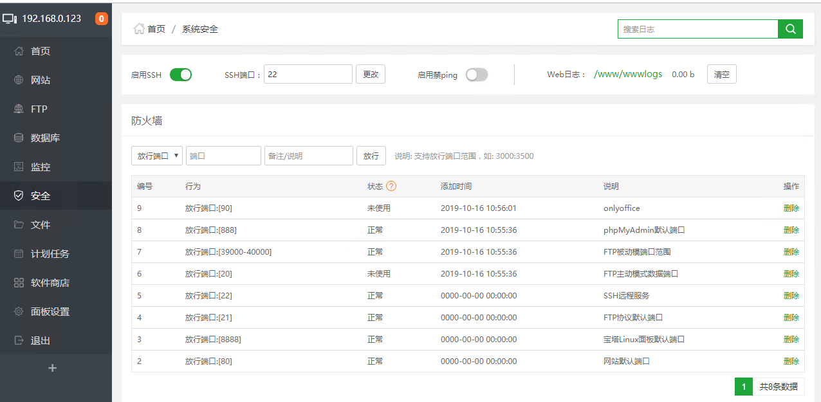Enable the 启用禁ping switch
Image resolution: width=821 pixels, height=402 pixels.
(x=476, y=75)
